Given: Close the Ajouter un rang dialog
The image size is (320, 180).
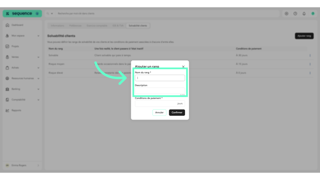Looking at the screenshot, I should (183, 67).
